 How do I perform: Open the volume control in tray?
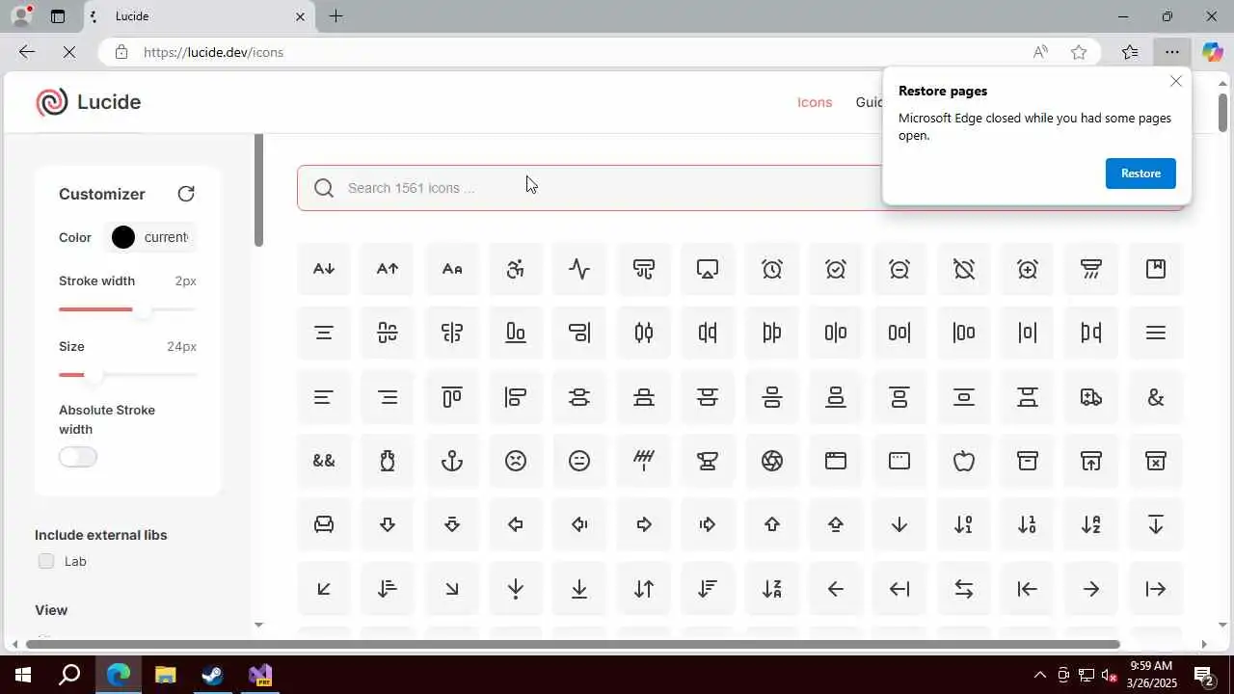pos(1109,675)
